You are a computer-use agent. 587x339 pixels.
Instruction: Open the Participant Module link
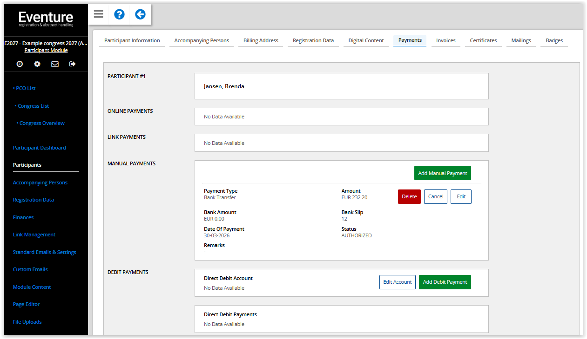pos(46,50)
